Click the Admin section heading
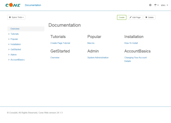This screenshot has height=123, width=171. click(x=93, y=51)
